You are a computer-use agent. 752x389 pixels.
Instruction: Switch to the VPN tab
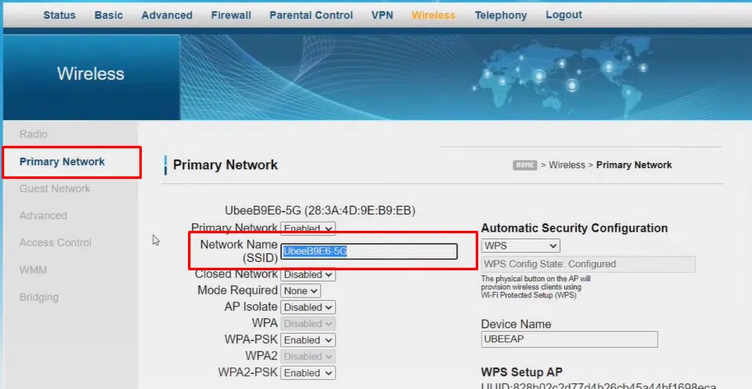tap(382, 15)
